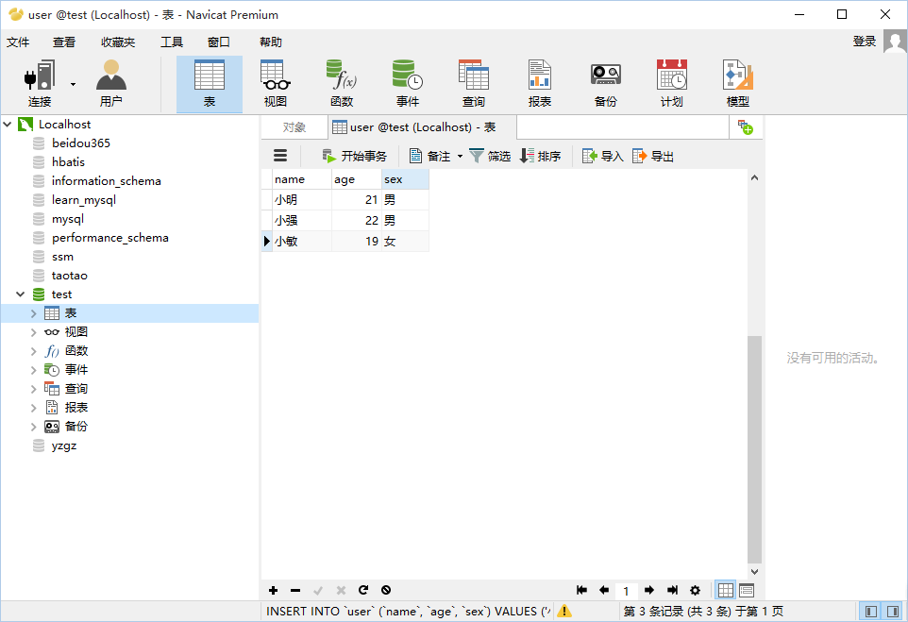Screen dimensions: 908x622
Task: Open the 事件 events section
Action: click(408, 84)
